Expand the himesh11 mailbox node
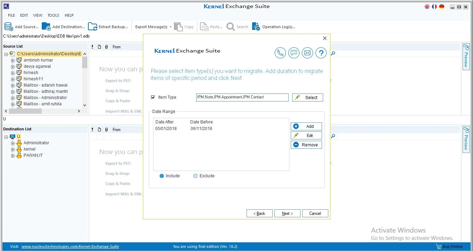 coord(13,79)
